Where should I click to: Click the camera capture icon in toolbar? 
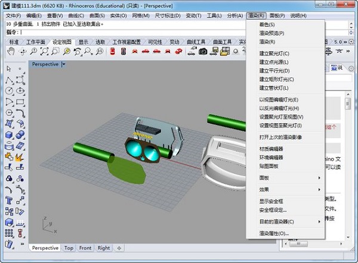click(203, 52)
